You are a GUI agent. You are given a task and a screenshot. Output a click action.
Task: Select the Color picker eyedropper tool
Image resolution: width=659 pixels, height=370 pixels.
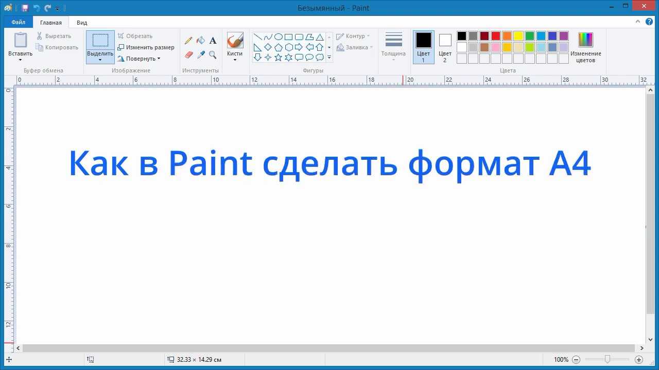click(201, 54)
